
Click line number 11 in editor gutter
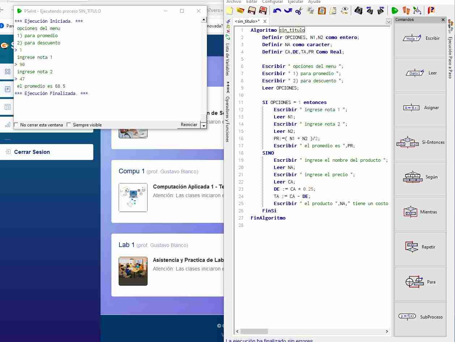241,102
